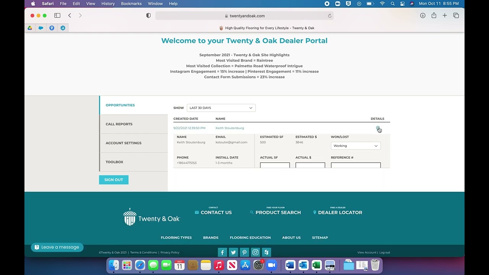The height and width of the screenshot is (275, 489).
Task: Open the Safari sidebar panel icon
Action: (57, 16)
